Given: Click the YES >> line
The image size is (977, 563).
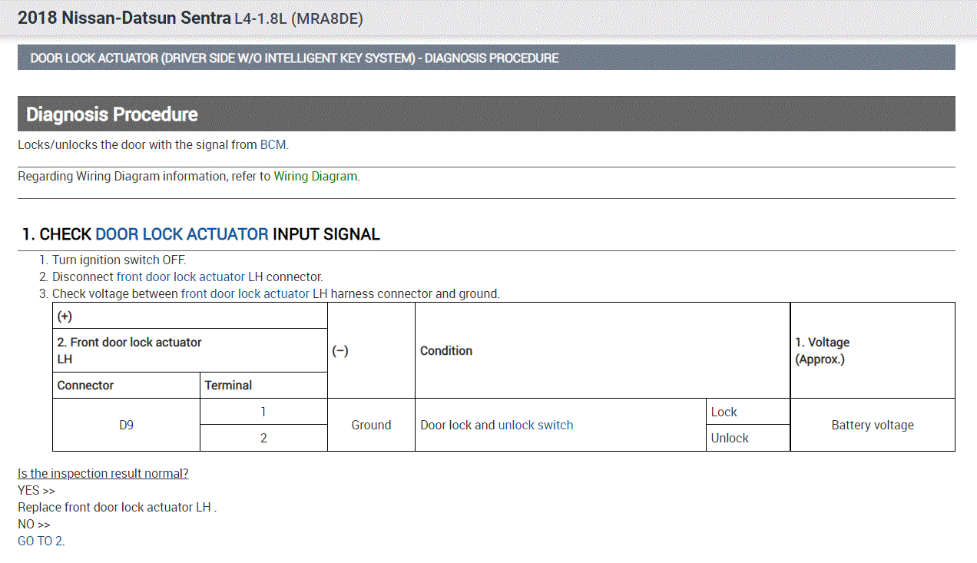Looking at the screenshot, I should [36, 490].
